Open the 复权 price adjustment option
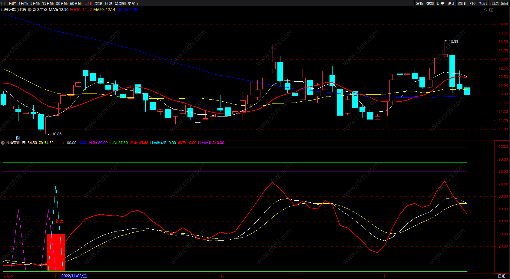Viewport: 510px width, 279px height. pyautogui.click(x=420, y=4)
